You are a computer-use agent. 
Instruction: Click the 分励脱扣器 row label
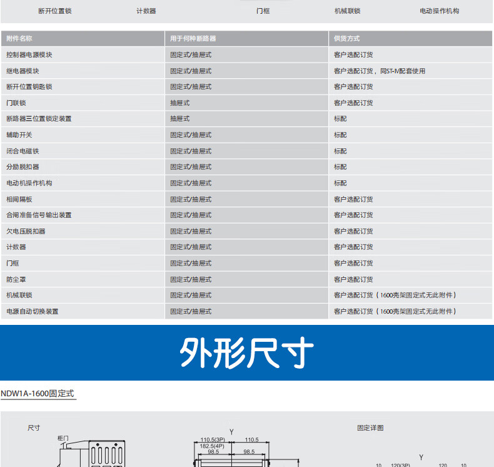pos(23,167)
